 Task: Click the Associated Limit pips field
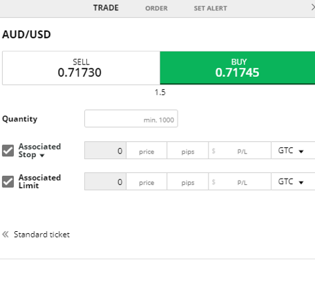pos(188,181)
